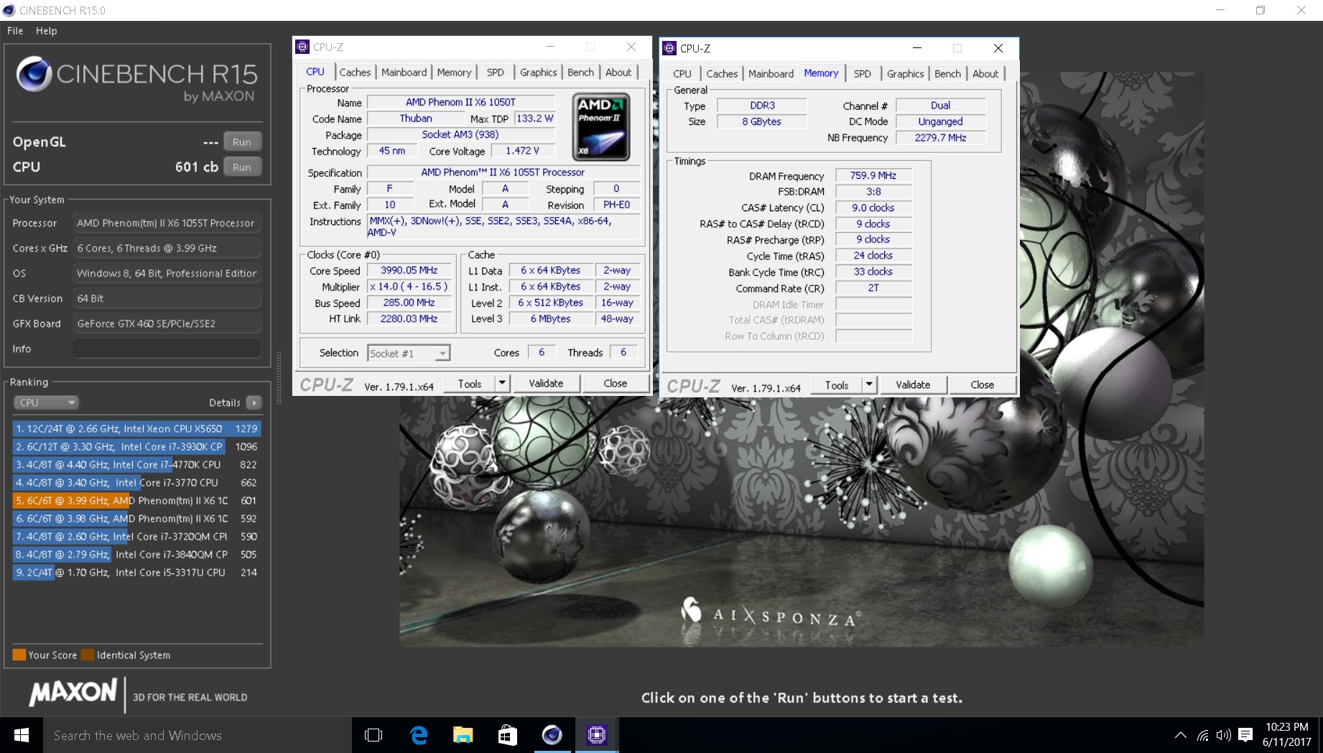Switch to Caches tab in left CPU-Z

355,72
